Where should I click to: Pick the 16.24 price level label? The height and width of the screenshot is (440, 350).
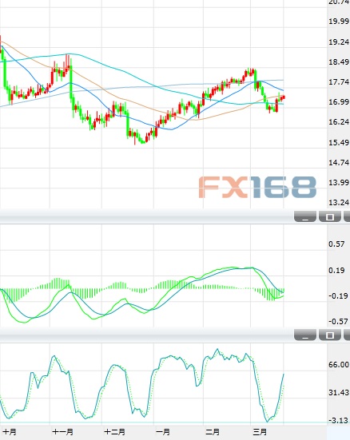coord(339,122)
